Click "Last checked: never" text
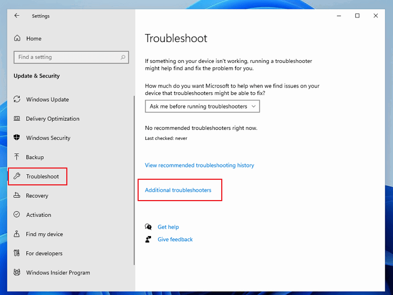The image size is (393, 295). tap(166, 138)
